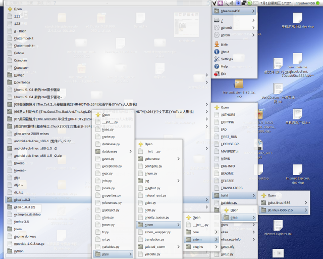This screenshot has height=259, width=323.
Task: Open the Django folder icon
Action: point(10,75)
